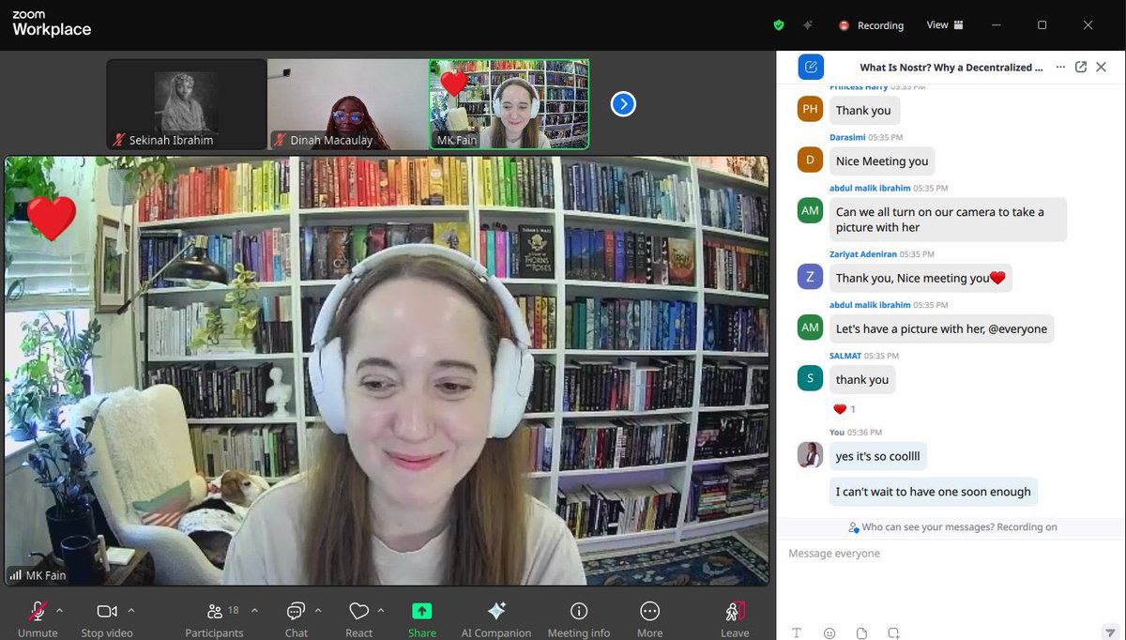Viewport: 1126px width, 640px height.
Task: Click chat title 'What Is Nostr? Why a Decentralized'
Action: [951, 68]
